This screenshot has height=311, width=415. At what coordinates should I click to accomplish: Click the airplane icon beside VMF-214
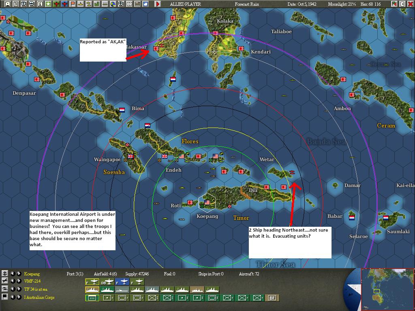(x=5, y=281)
